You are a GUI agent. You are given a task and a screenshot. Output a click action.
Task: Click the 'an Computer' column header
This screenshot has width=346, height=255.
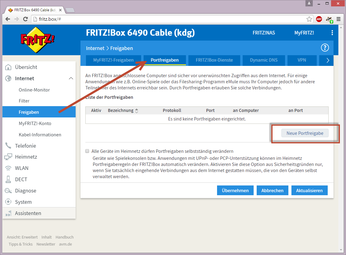click(x=246, y=110)
